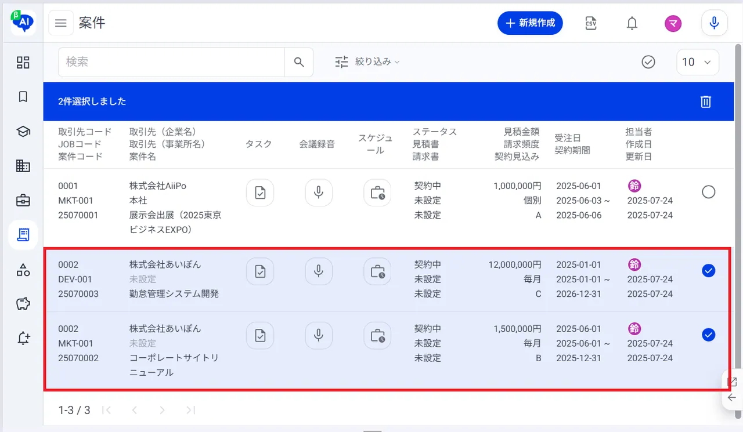Click the AI logo in the top corner

click(23, 23)
